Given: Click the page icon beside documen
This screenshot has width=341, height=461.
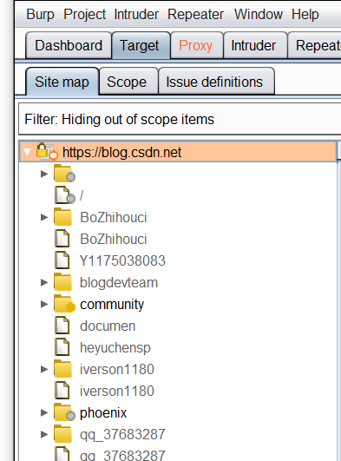Looking at the screenshot, I should coord(62,326).
